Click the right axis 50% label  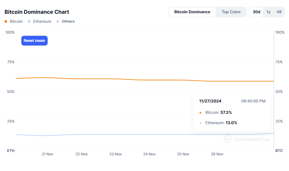279,92
